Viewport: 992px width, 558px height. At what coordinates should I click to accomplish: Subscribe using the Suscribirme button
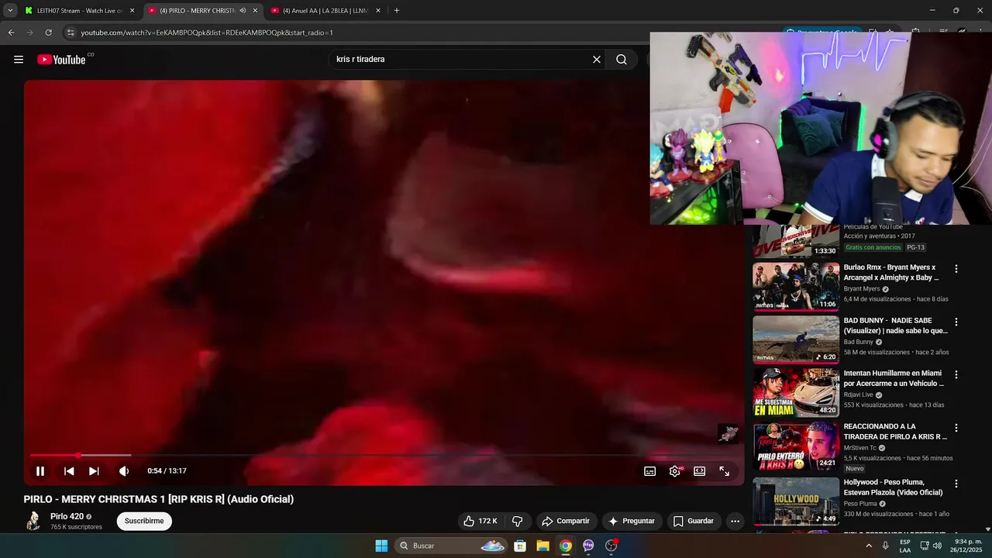pyautogui.click(x=144, y=521)
